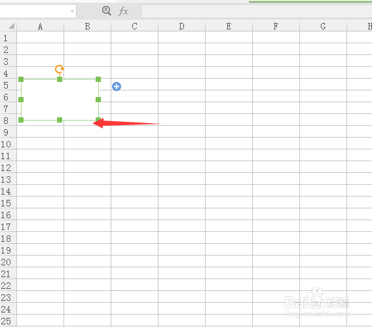Select column A header
Image resolution: width=372 pixels, height=327 pixels.
click(x=41, y=26)
